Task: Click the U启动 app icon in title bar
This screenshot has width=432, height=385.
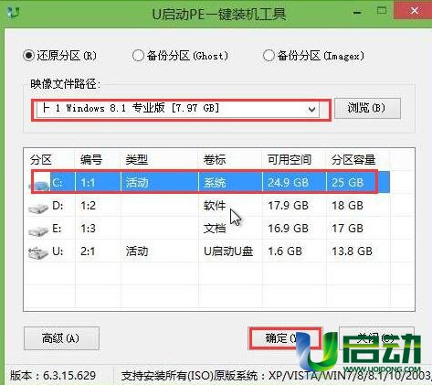Action: coord(13,13)
